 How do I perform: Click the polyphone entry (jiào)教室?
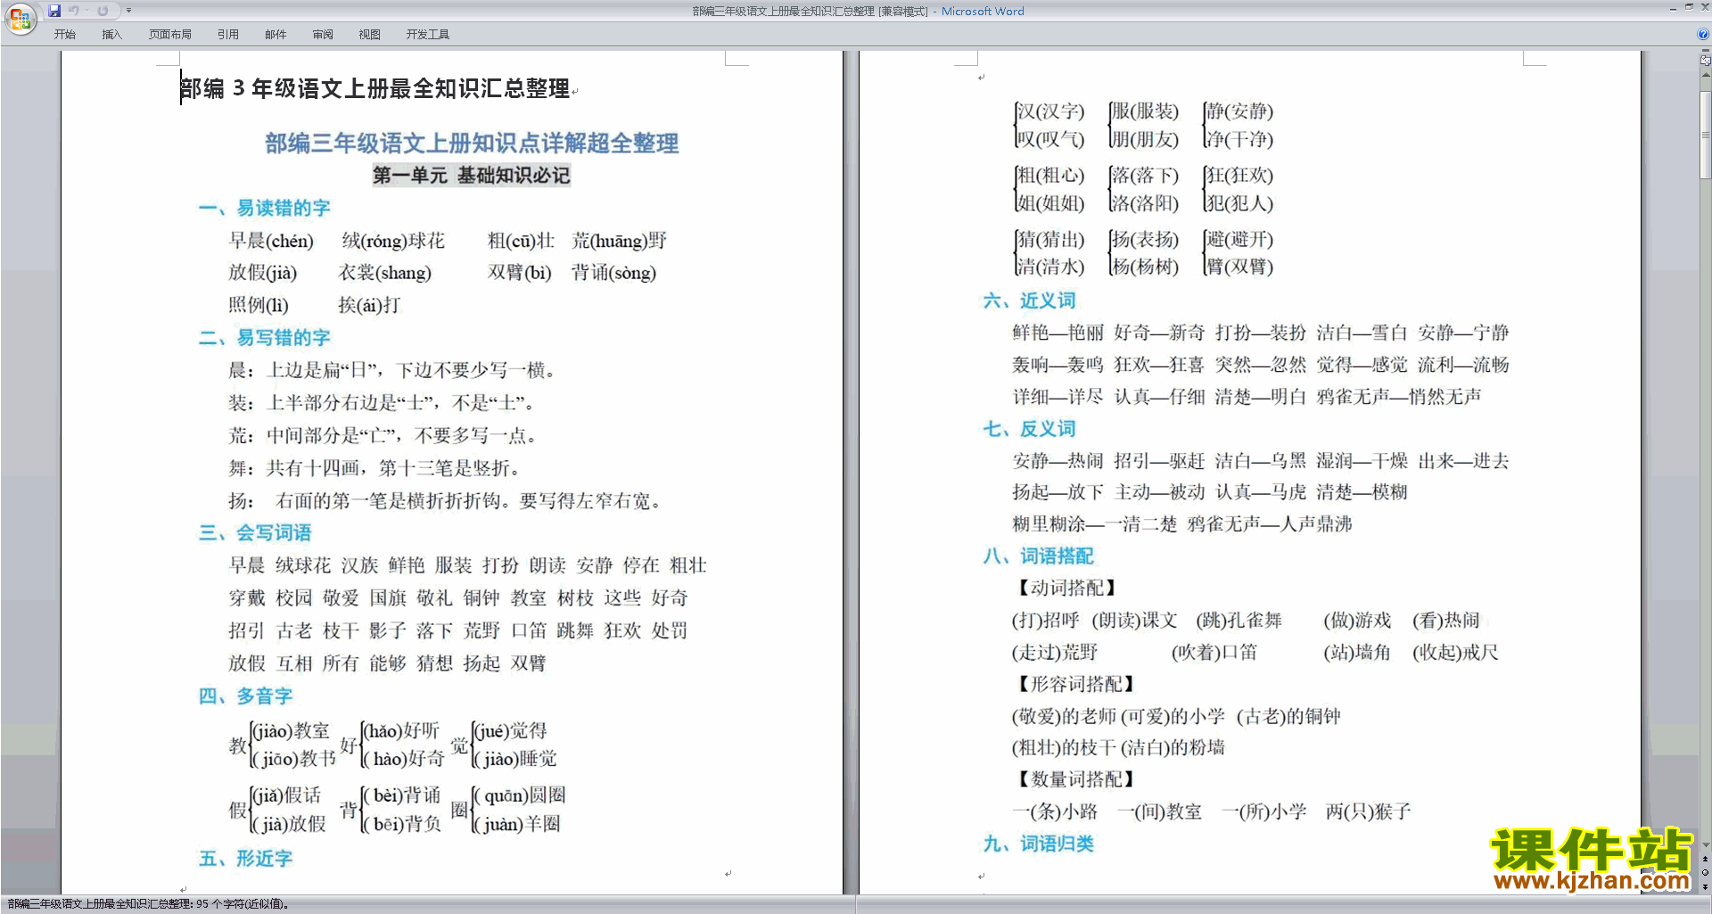click(292, 731)
